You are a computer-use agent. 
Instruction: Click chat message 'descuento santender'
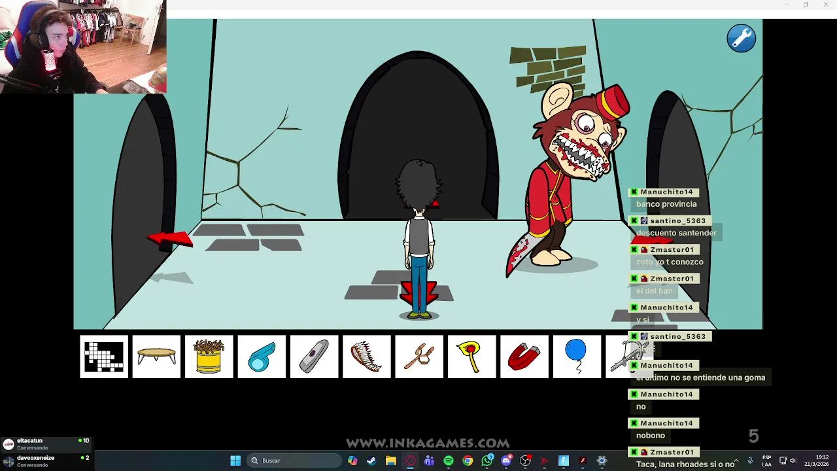[676, 233]
